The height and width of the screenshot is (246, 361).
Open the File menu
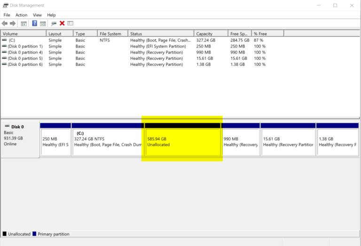tap(7, 15)
